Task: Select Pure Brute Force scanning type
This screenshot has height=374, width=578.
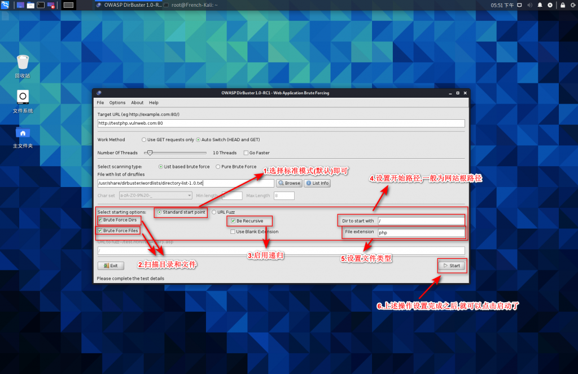Action: (236, 167)
